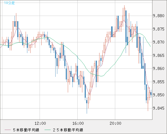
Task: Click the 9.860 price axis label
Action: pyautogui.click(x=159, y=68)
